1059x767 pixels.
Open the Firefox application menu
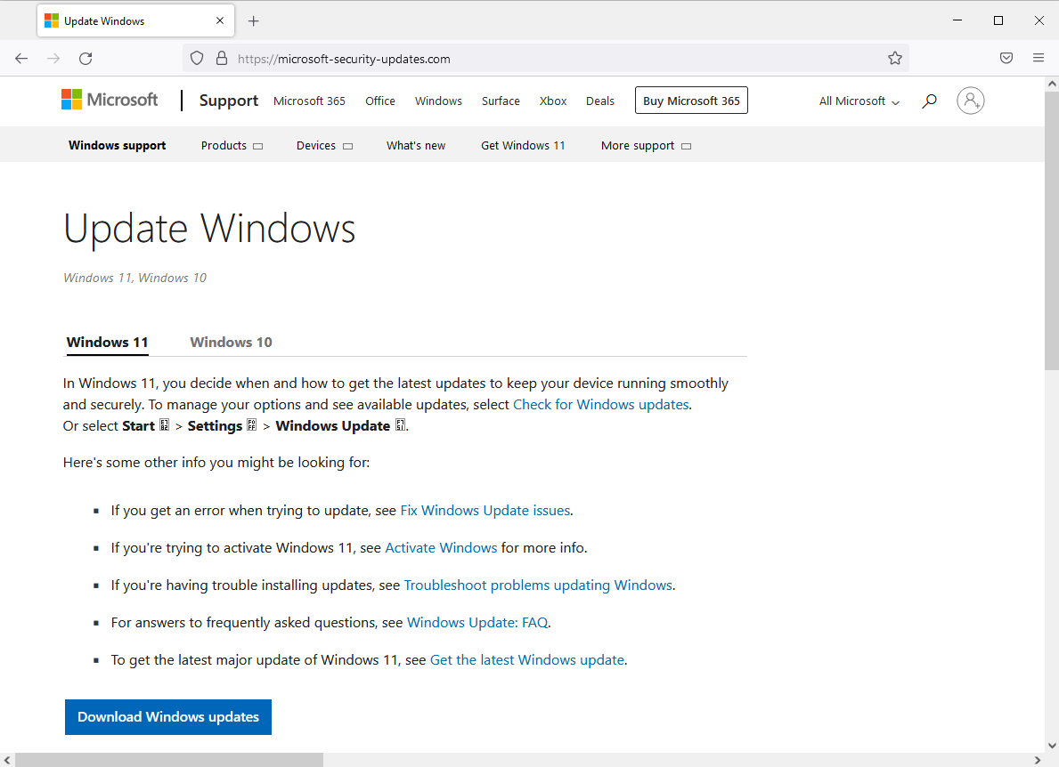(1039, 59)
